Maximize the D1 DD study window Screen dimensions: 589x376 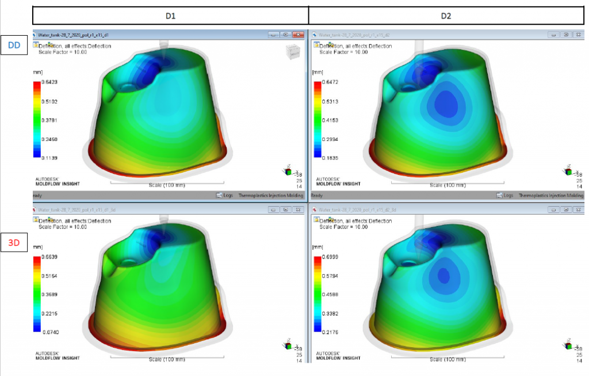pyautogui.click(x=285, y=35)
